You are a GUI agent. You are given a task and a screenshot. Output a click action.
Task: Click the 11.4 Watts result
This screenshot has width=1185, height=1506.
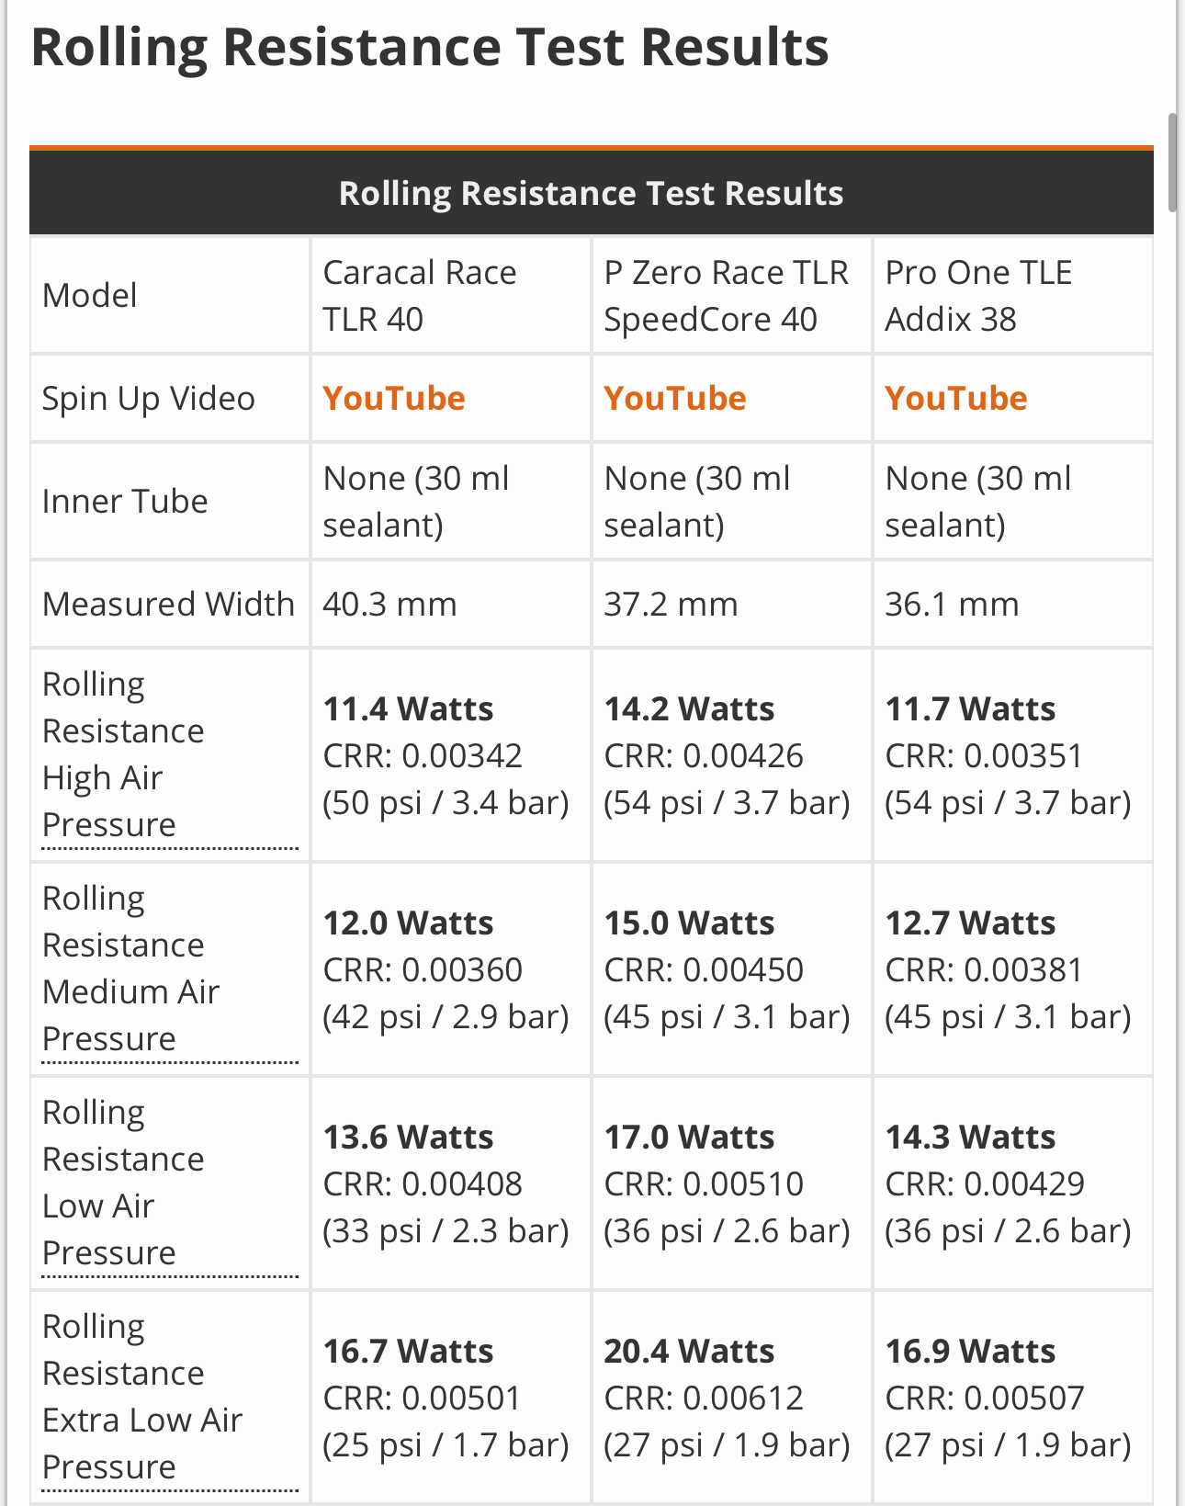(x=408, y=709)
